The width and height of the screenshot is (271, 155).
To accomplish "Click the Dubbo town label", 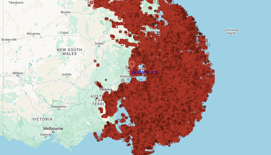I will click(x=99, y=43).
